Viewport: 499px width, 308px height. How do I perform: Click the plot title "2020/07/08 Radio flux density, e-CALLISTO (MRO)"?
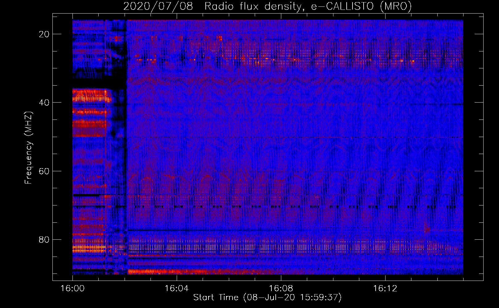tap(267, 6)
